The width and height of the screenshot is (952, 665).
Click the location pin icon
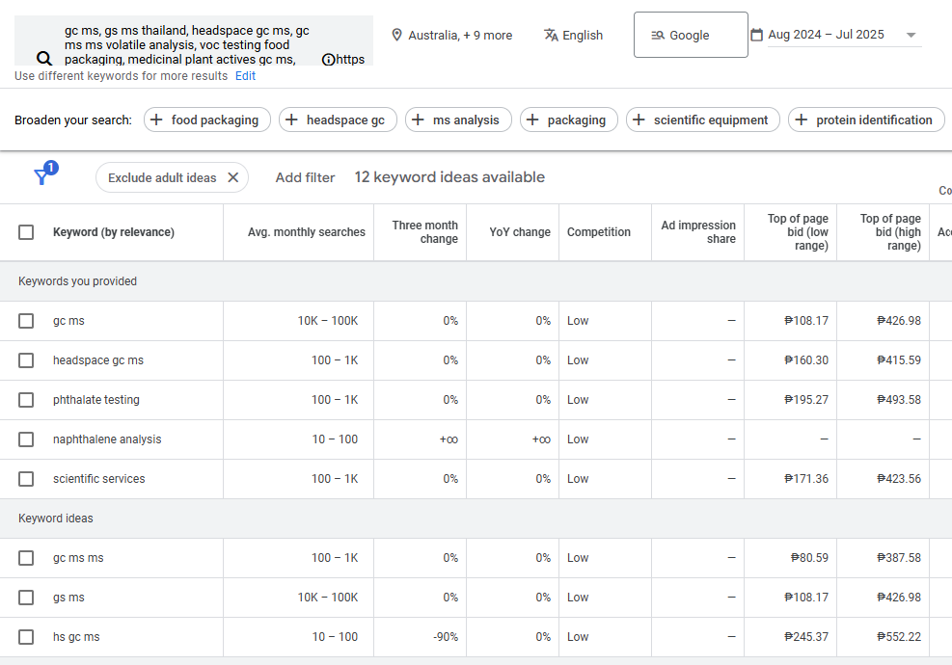pos(396,35)
